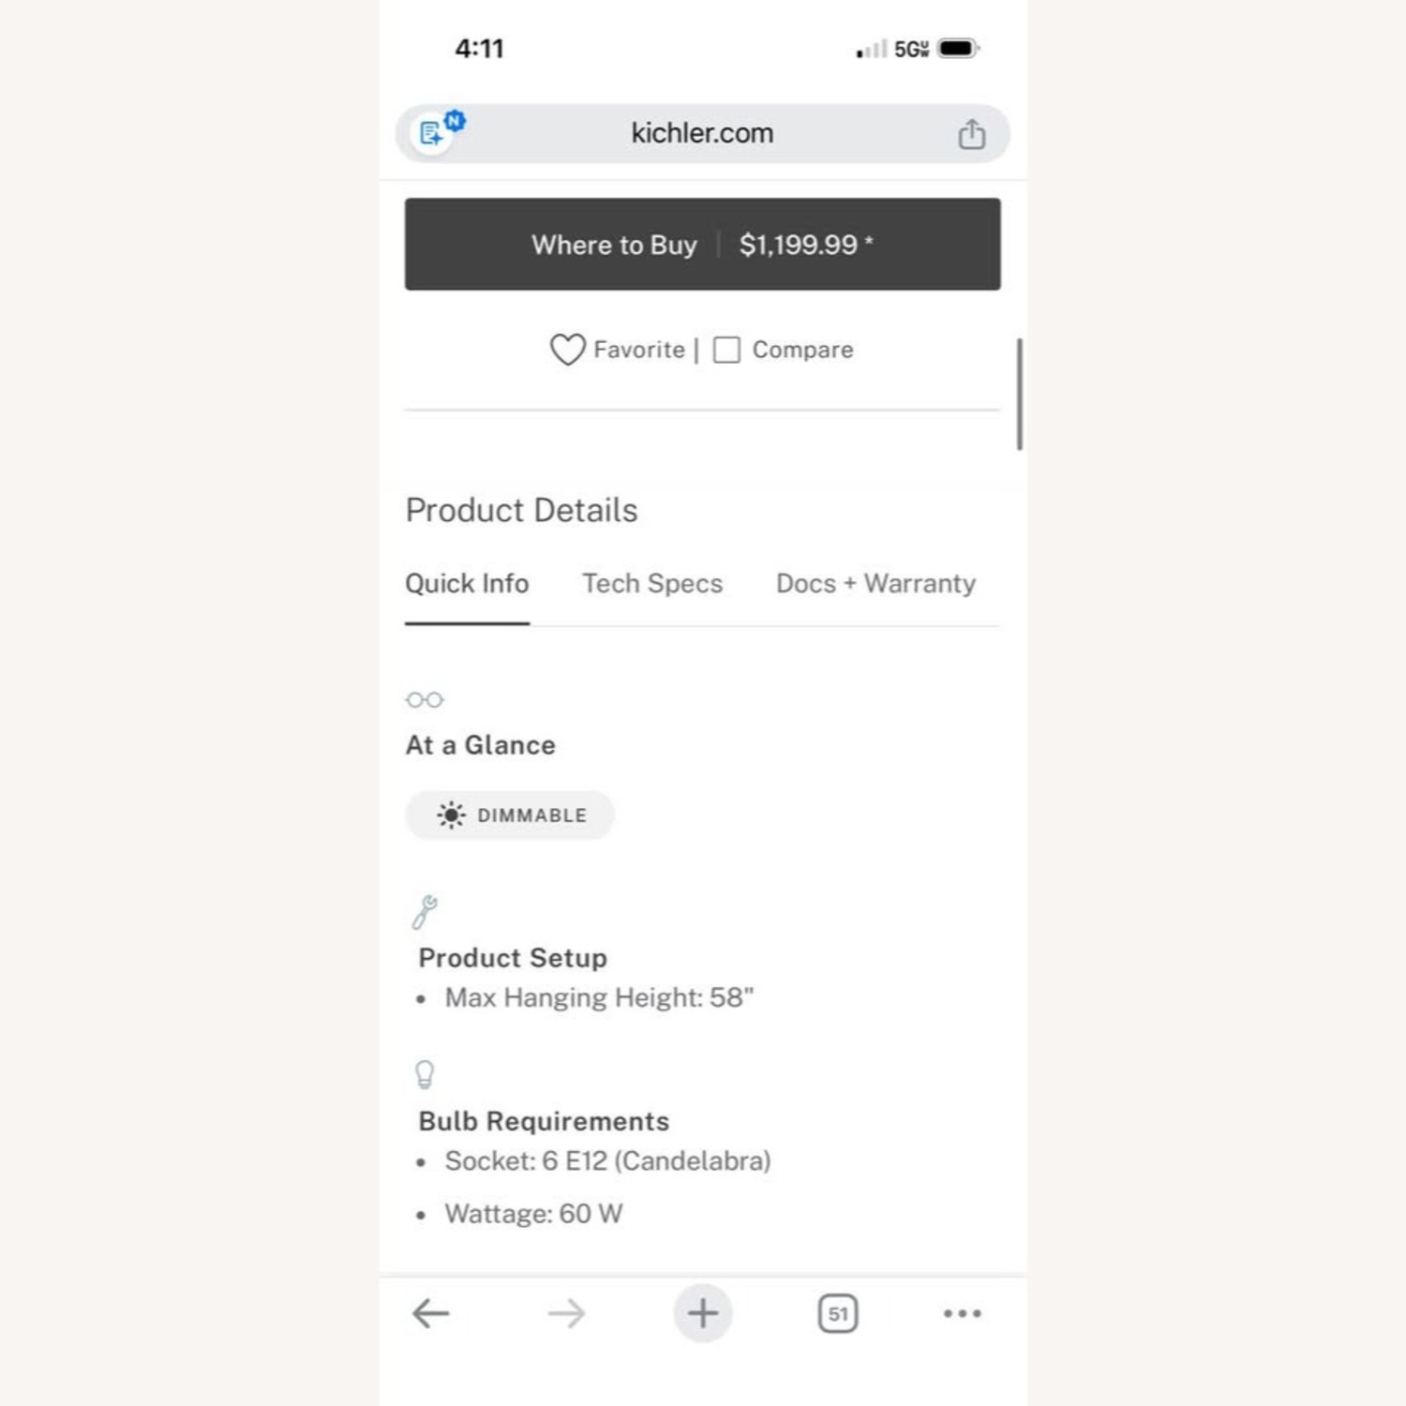Click the Favorite text label
The image size is (1406, 1406).
click(639, 350)
